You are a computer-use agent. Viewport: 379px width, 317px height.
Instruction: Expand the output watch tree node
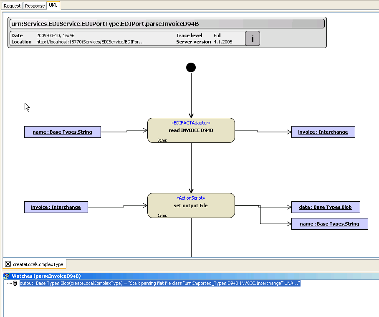[x=9, y=283]
